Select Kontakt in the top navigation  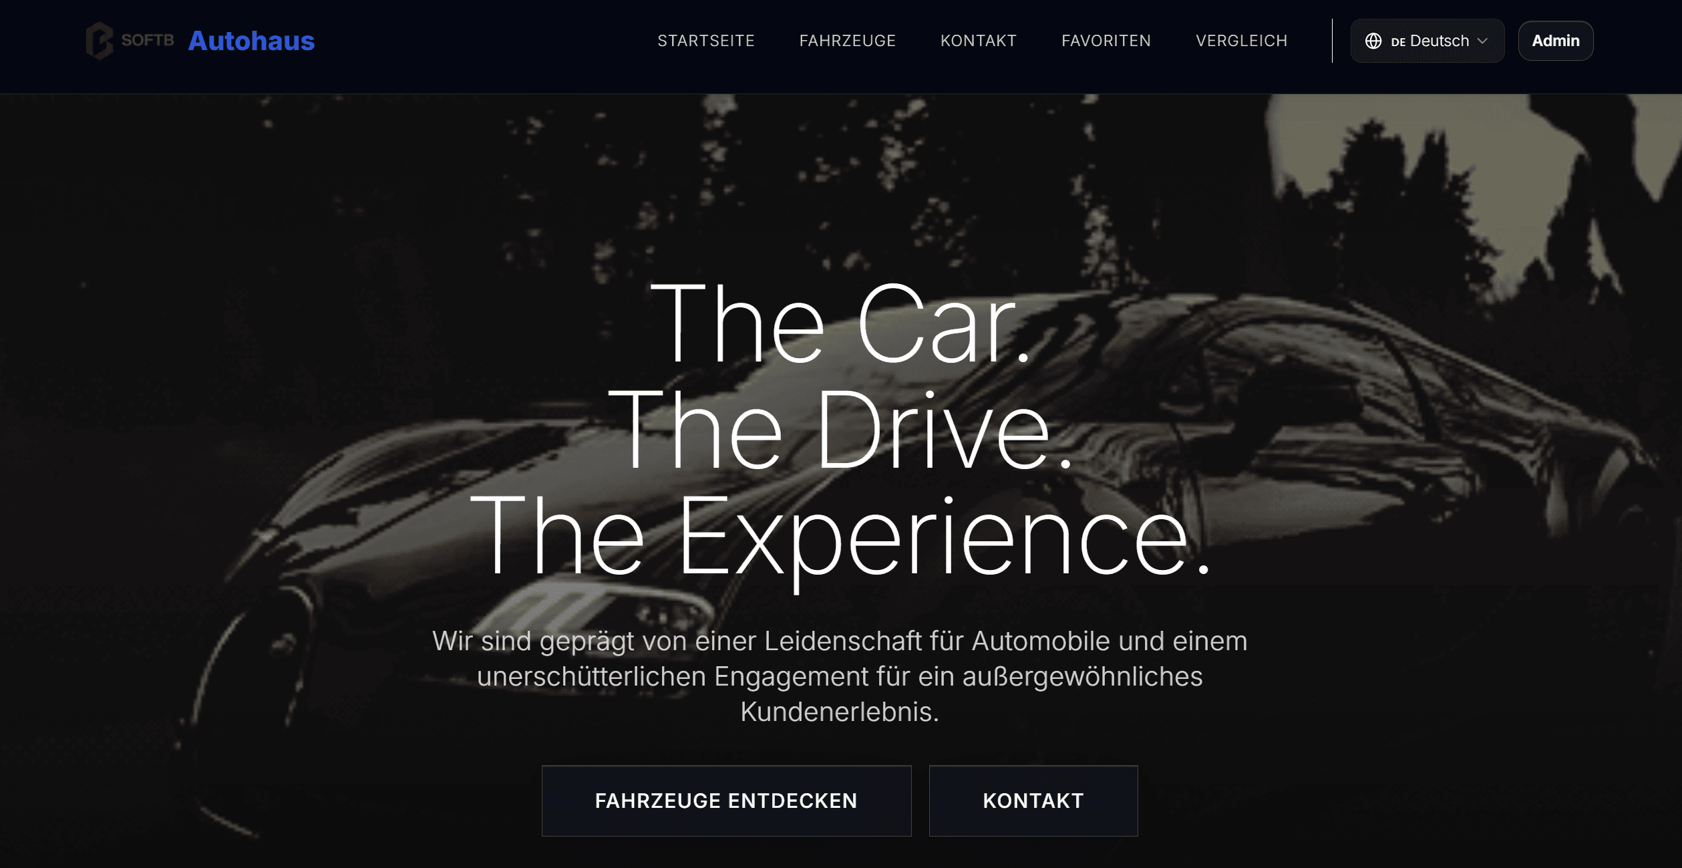[979, 41]
